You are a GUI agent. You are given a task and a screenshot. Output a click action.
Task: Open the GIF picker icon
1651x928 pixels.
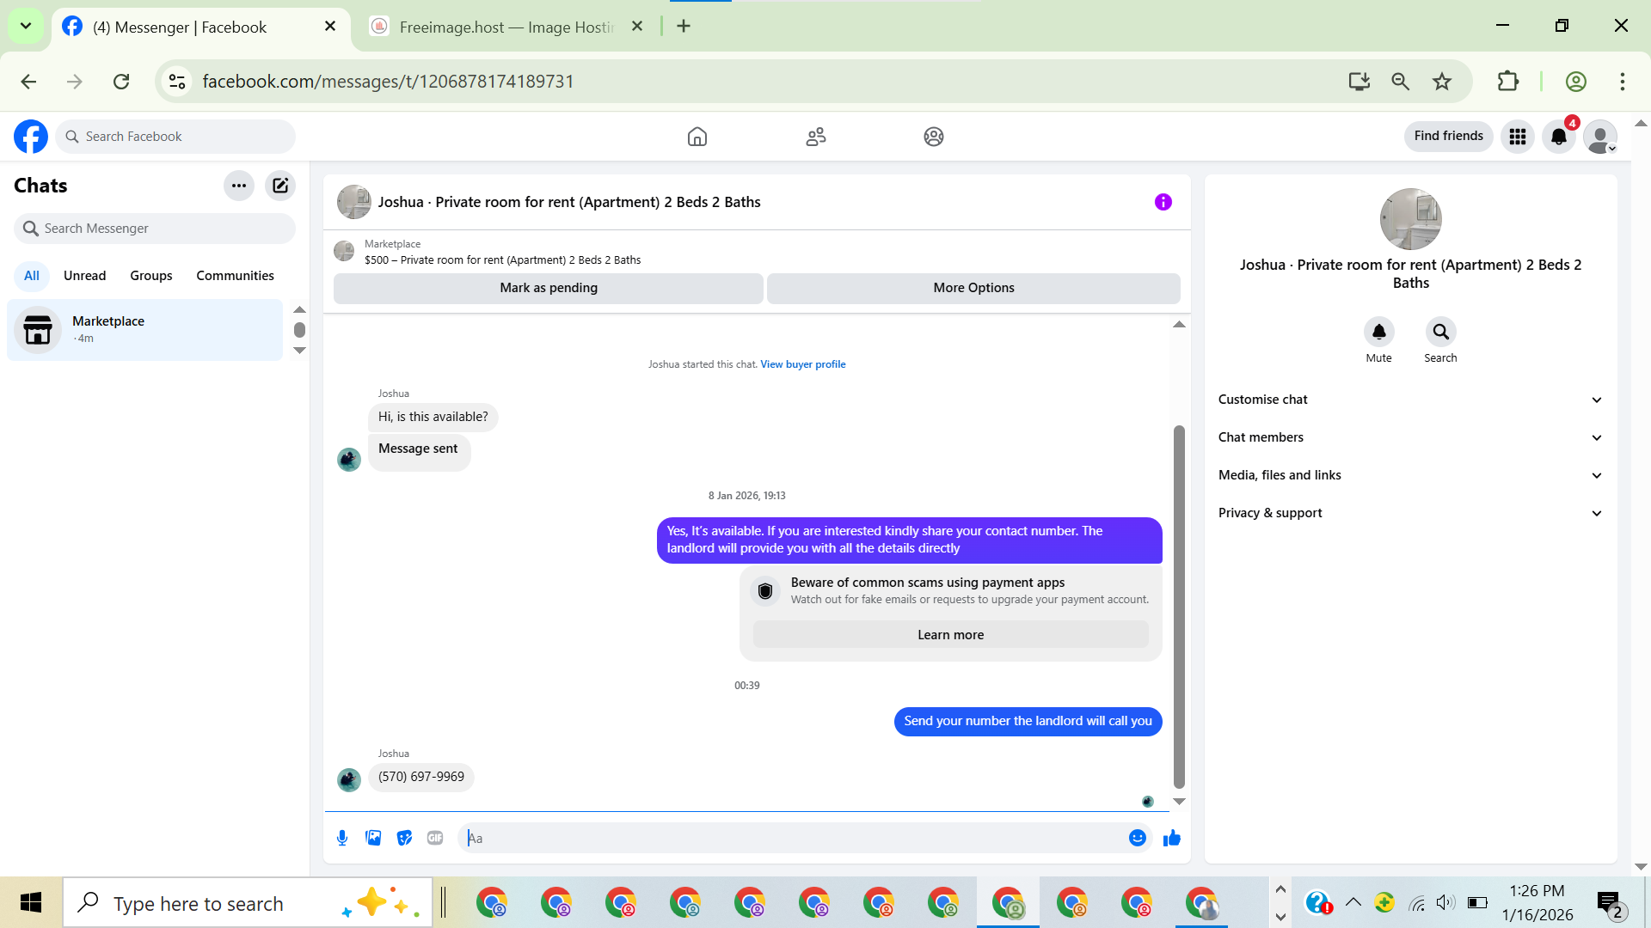pos(435,838)
